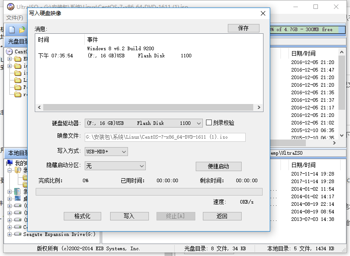Click the network server tower icon in local tree

point(17,191)
